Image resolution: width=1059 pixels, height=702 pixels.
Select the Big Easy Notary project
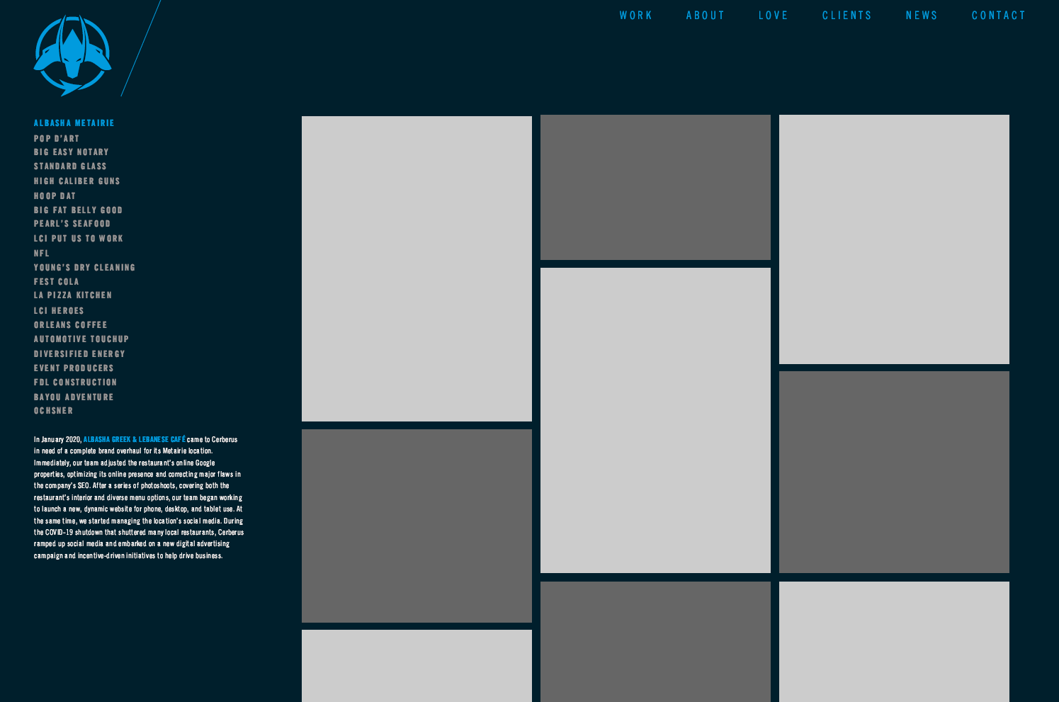coord(71,152)
